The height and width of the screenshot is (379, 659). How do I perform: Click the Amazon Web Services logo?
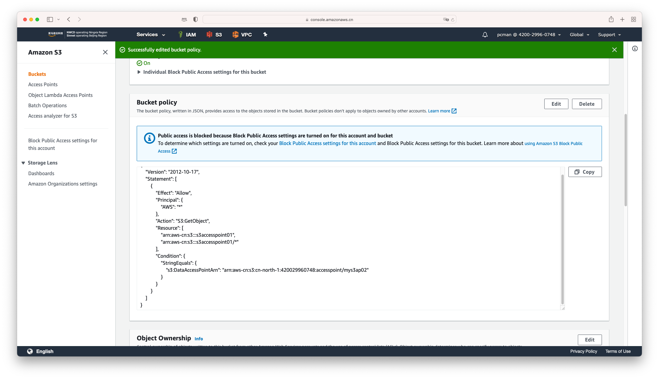(x=56, y=34)
